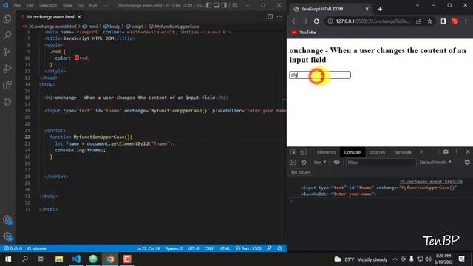Focus the Chrome address bar URL
Viewport: 473px width, 266px height.
point(373,21)
